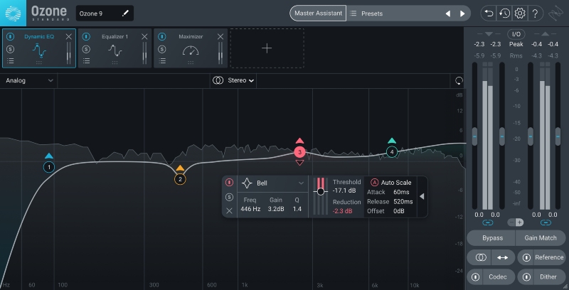This screenshot has height=290, width=569.
Task: Go to the next preset arrow
Action: [x=463, y=14]
